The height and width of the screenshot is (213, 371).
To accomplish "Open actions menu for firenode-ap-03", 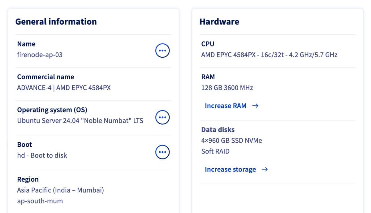I will click(162, 50).
